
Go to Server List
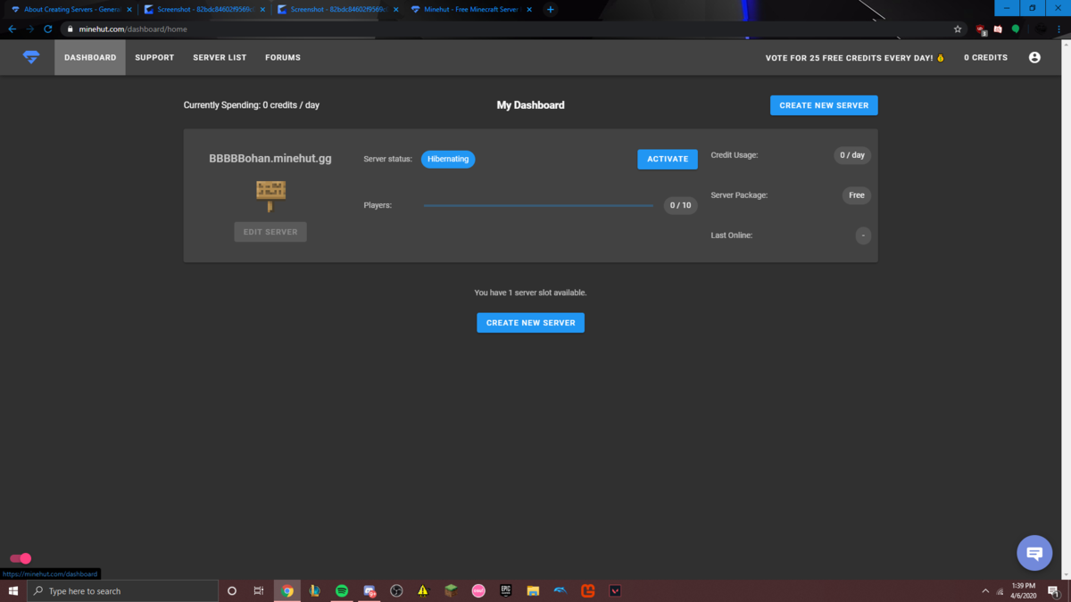tap(220, 57)
